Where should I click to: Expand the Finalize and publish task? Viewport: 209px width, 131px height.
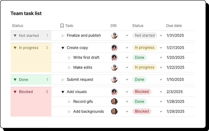(x=63, y=36)
